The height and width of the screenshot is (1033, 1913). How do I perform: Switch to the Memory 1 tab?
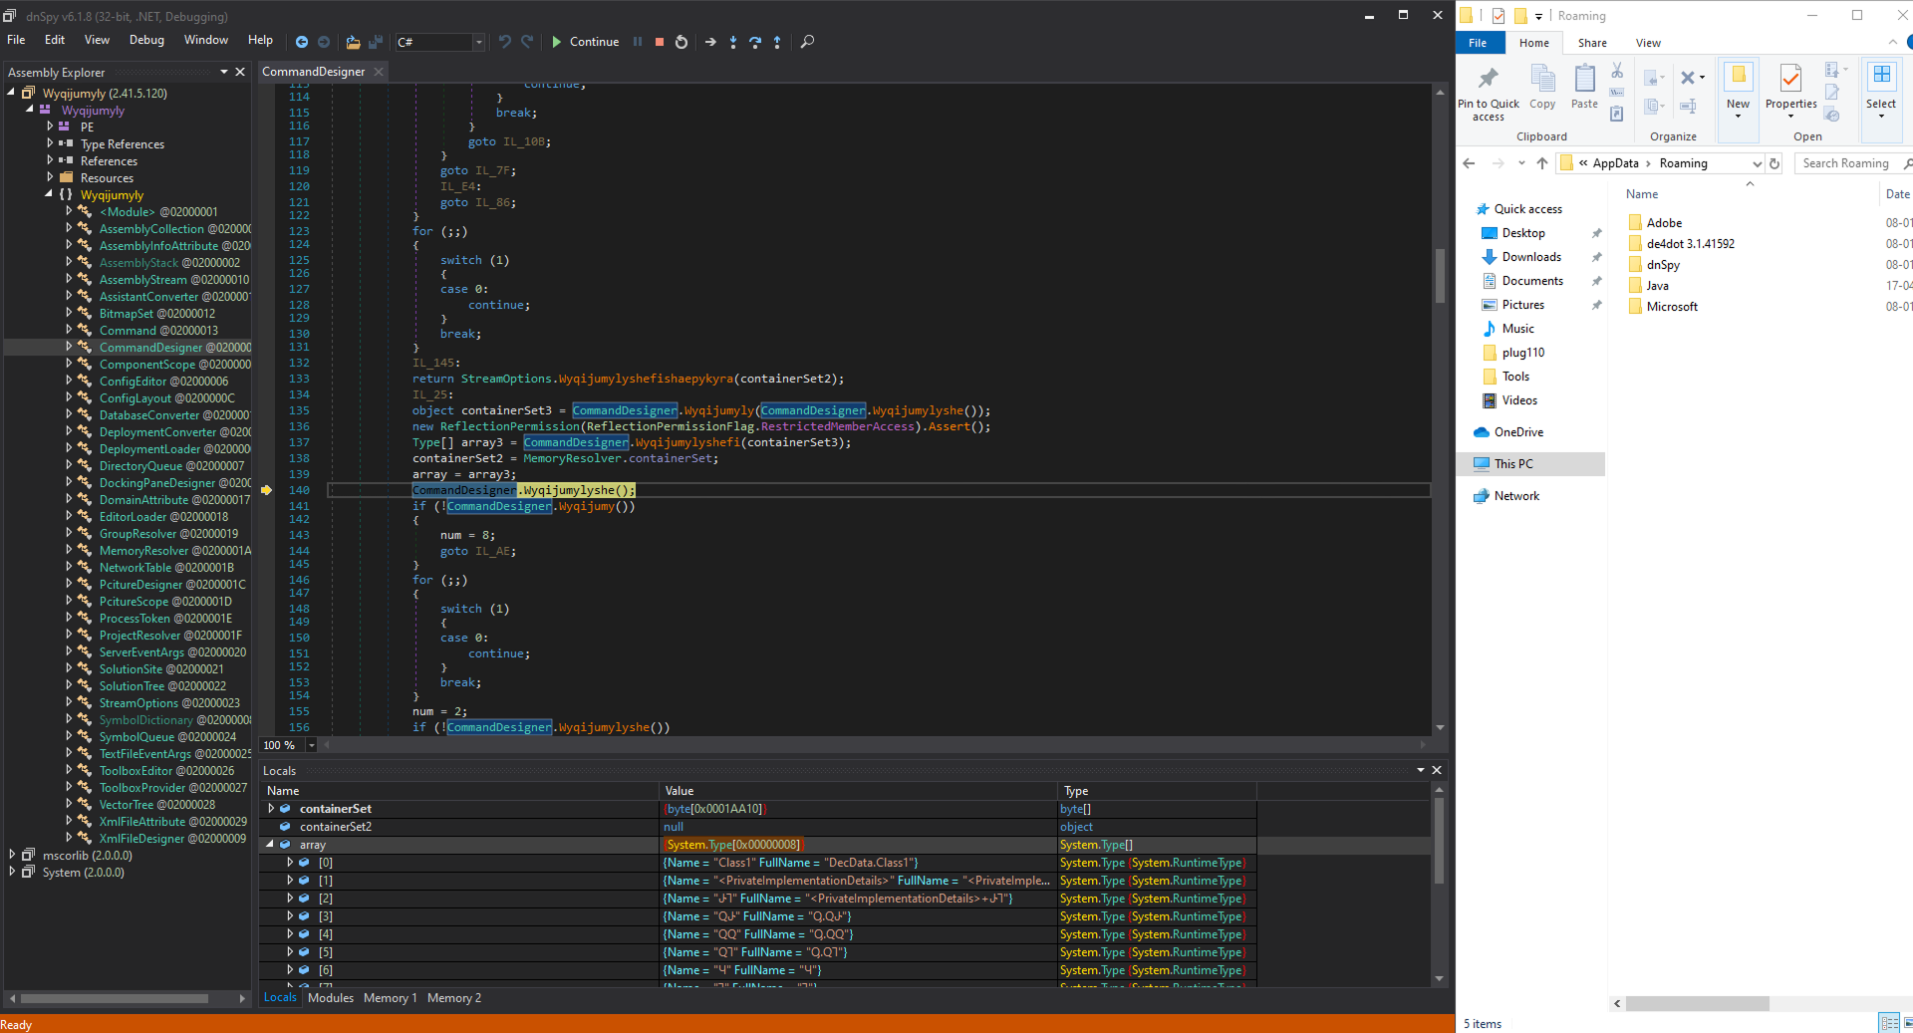click(x=390, y=998)
